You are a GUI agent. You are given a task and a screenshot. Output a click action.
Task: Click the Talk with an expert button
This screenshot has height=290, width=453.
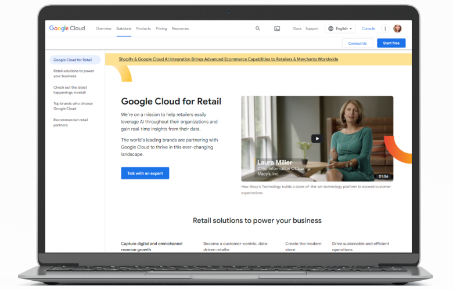coord(145,173)
